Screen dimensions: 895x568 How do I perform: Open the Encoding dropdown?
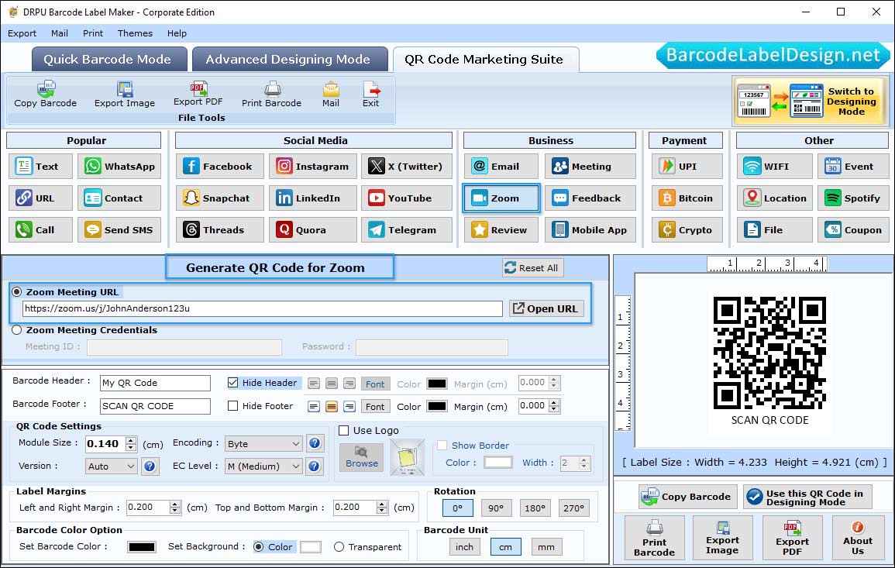(x=263, y=443)
